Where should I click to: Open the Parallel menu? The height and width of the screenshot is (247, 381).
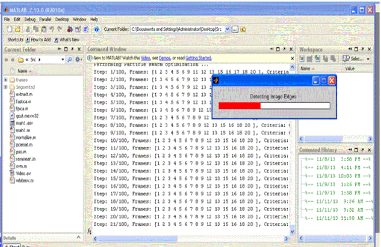(46, 19)
